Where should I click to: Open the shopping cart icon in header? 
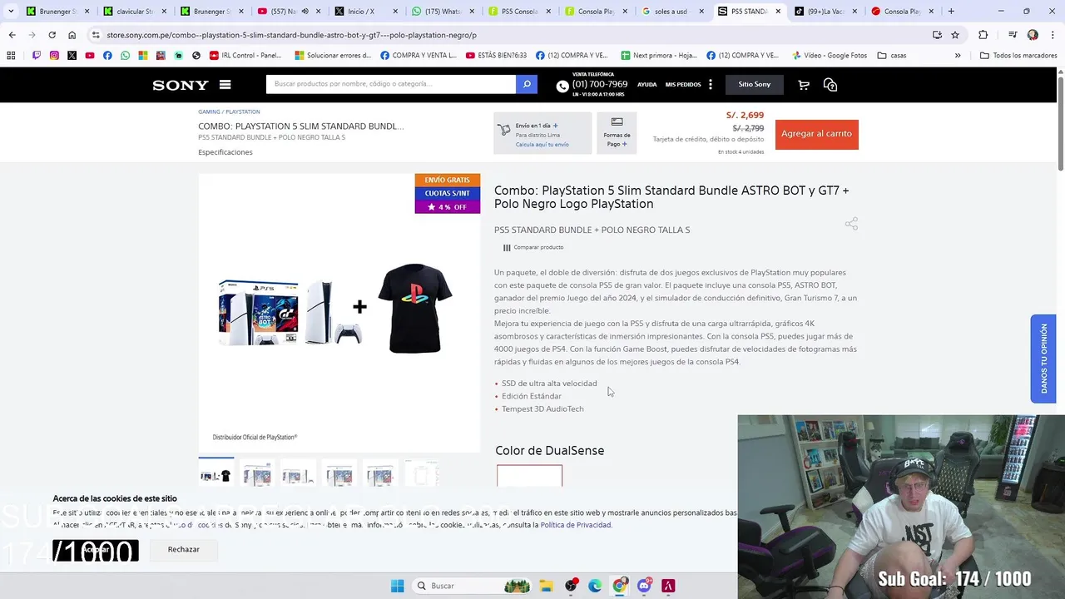pos(804,84)
